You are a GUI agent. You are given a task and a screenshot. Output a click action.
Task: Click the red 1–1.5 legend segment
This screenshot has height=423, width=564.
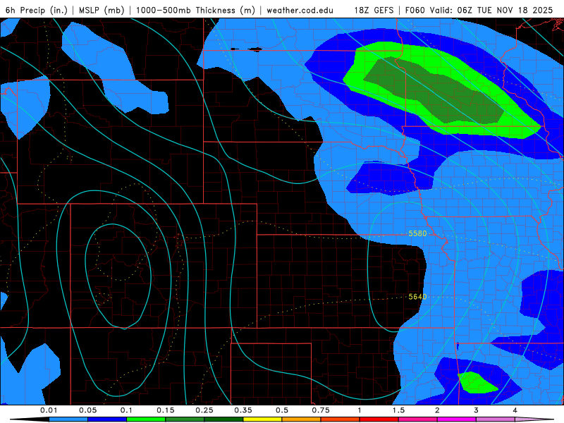379,419
